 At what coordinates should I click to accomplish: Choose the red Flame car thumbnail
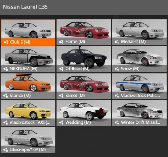[84, 29]
